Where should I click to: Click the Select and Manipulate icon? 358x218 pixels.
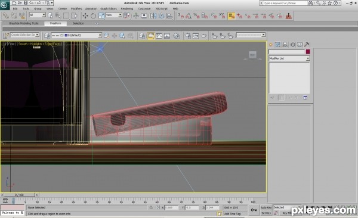coord(136,15)
